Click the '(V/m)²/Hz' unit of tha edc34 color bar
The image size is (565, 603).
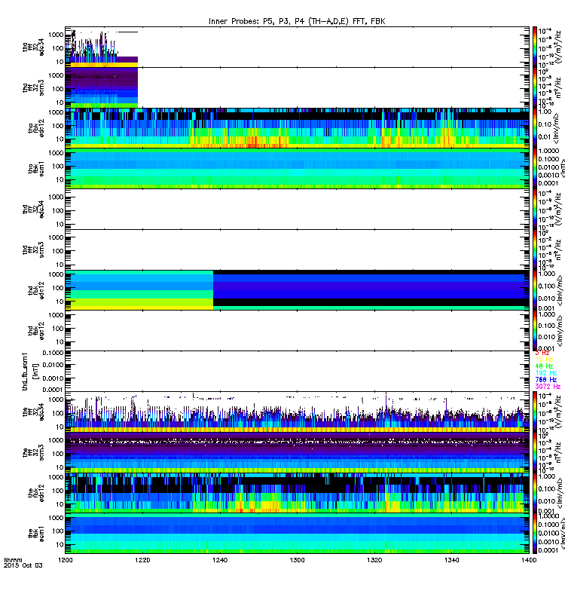pos(558,47)
